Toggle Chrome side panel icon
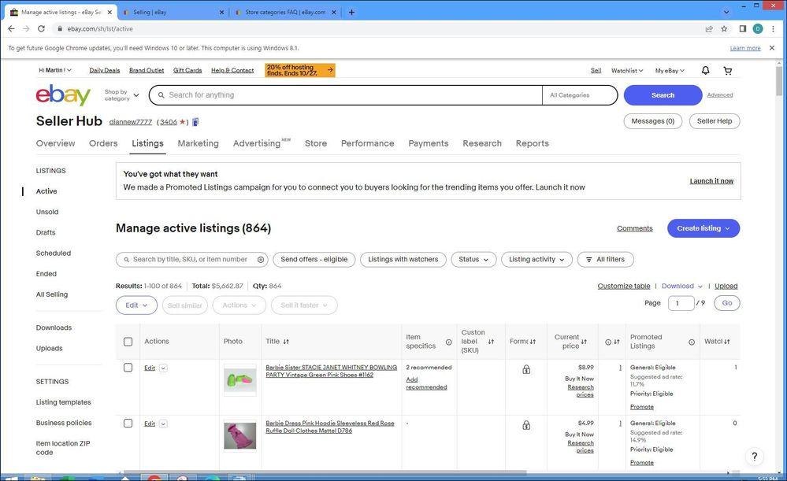The height and width of the screenshot is (481, 787). tap(743, 28)
